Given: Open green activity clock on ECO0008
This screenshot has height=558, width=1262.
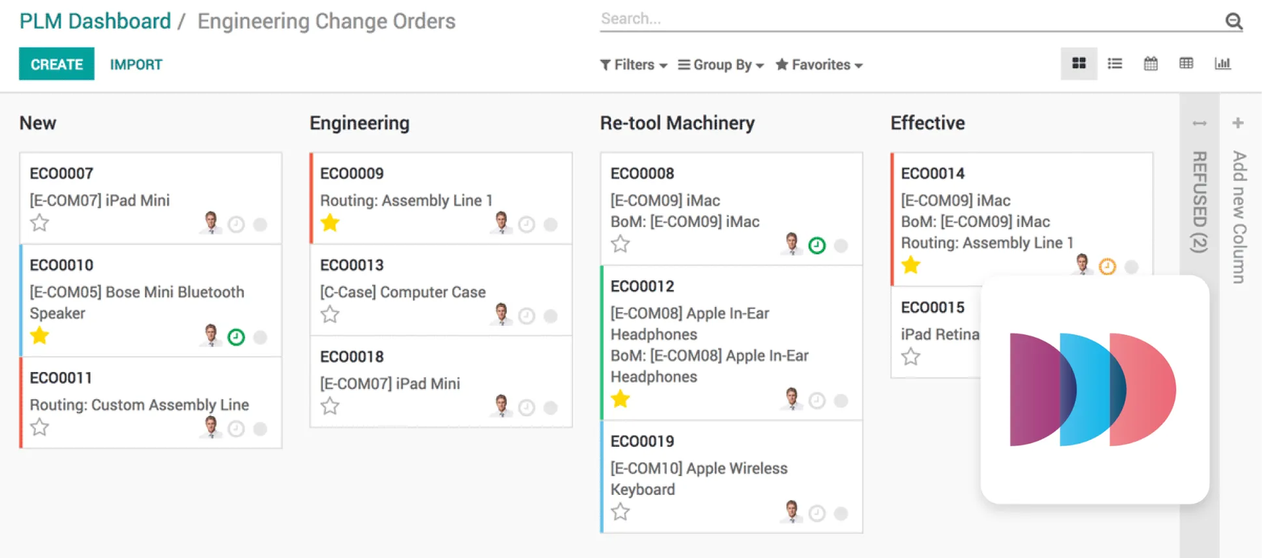Looking at the screenshot, I should pos(817,246).
